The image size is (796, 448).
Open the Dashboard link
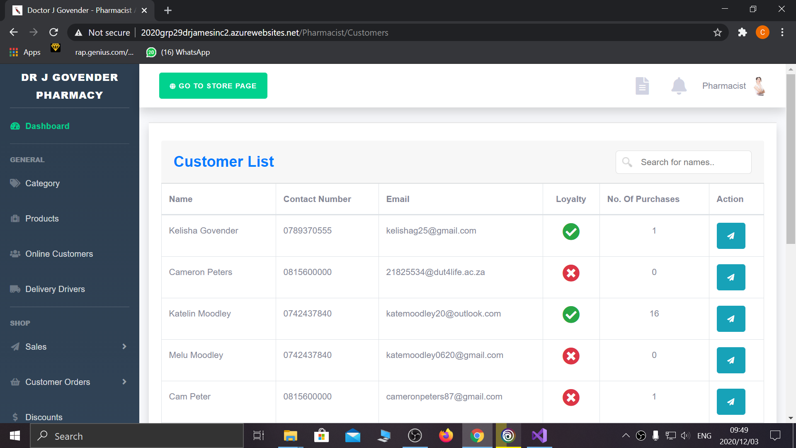coord(47,126)
